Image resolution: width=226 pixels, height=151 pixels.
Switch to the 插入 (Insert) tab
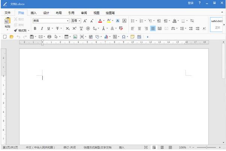(34, 12)
